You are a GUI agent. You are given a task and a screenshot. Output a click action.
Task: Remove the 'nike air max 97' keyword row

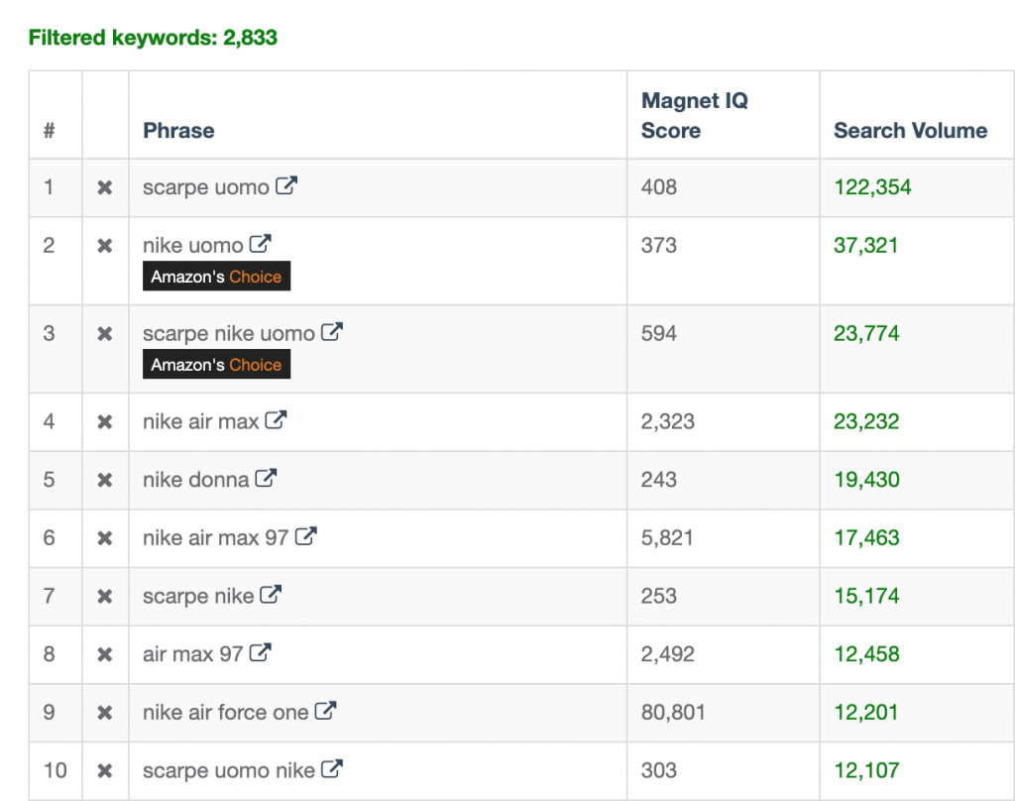click(105, 538)
